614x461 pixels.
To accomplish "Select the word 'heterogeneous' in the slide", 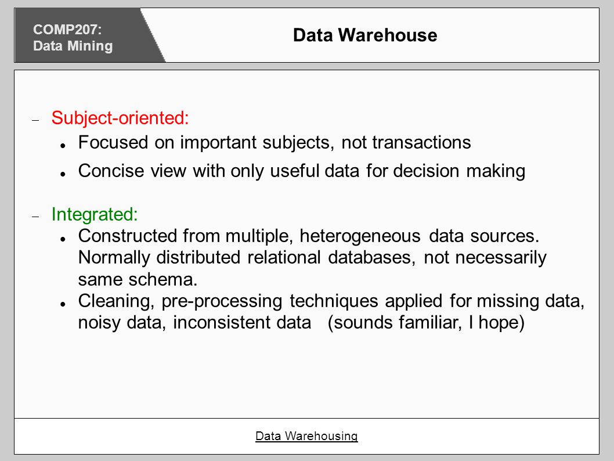I will (360, 236).
